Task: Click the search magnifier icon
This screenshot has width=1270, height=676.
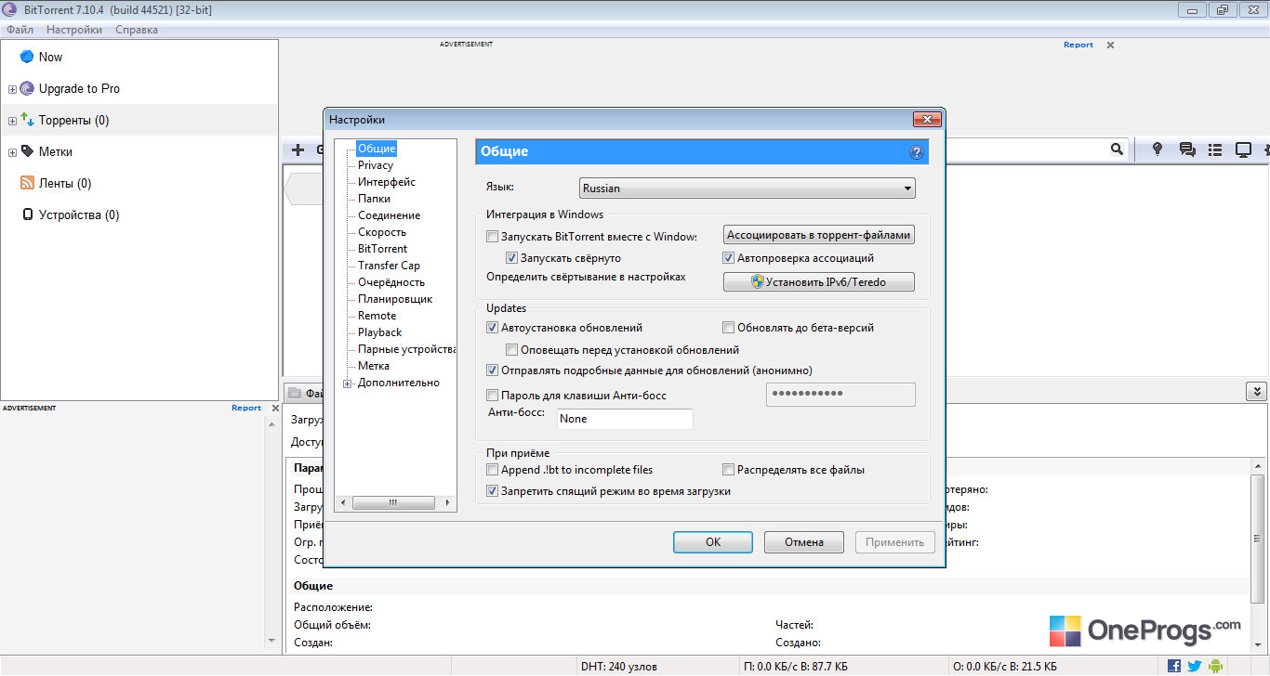Action: 1117,149
